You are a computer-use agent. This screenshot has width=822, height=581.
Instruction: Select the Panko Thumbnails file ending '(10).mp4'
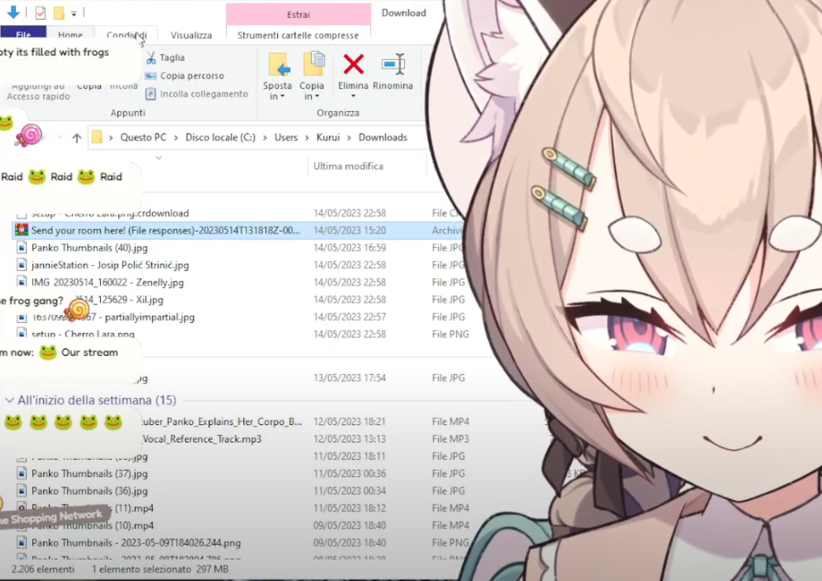92,525
